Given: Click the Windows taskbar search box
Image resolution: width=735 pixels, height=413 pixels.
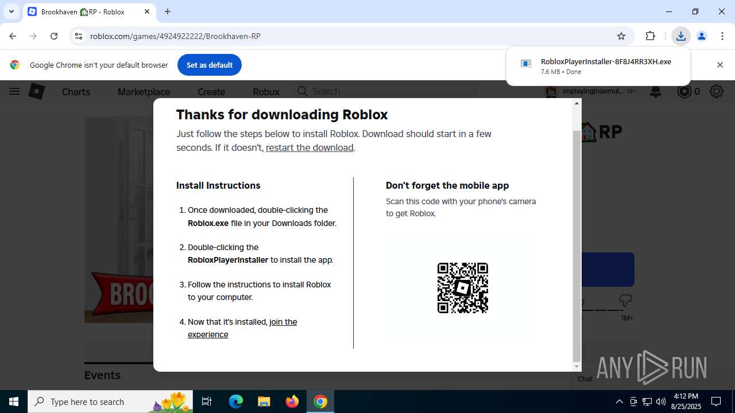Looking at the screenshot, I should click(x=110, y=402).
